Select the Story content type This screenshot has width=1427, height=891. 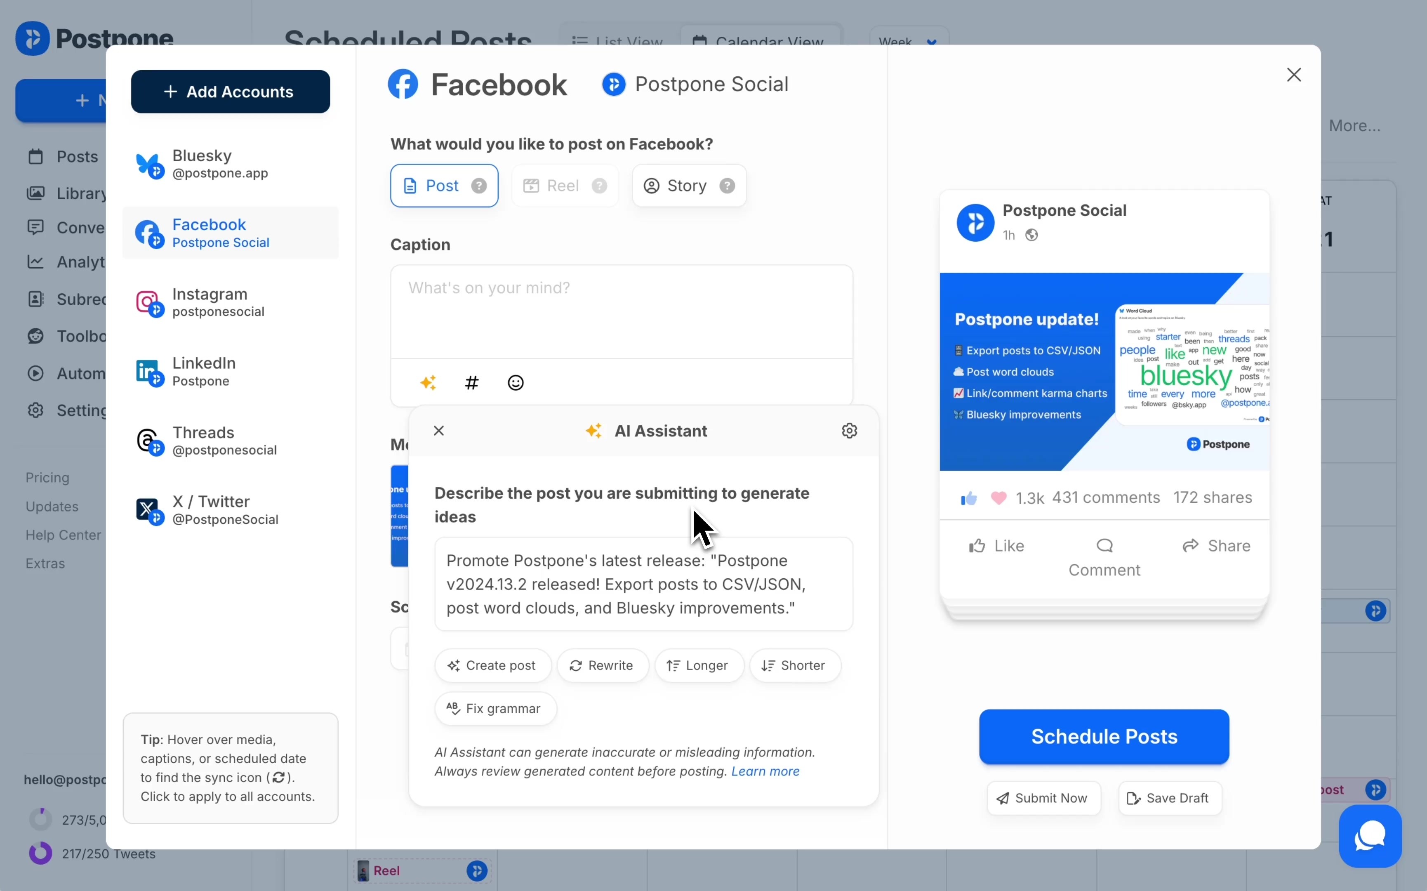pyautogui.click(x=689, y=186)
